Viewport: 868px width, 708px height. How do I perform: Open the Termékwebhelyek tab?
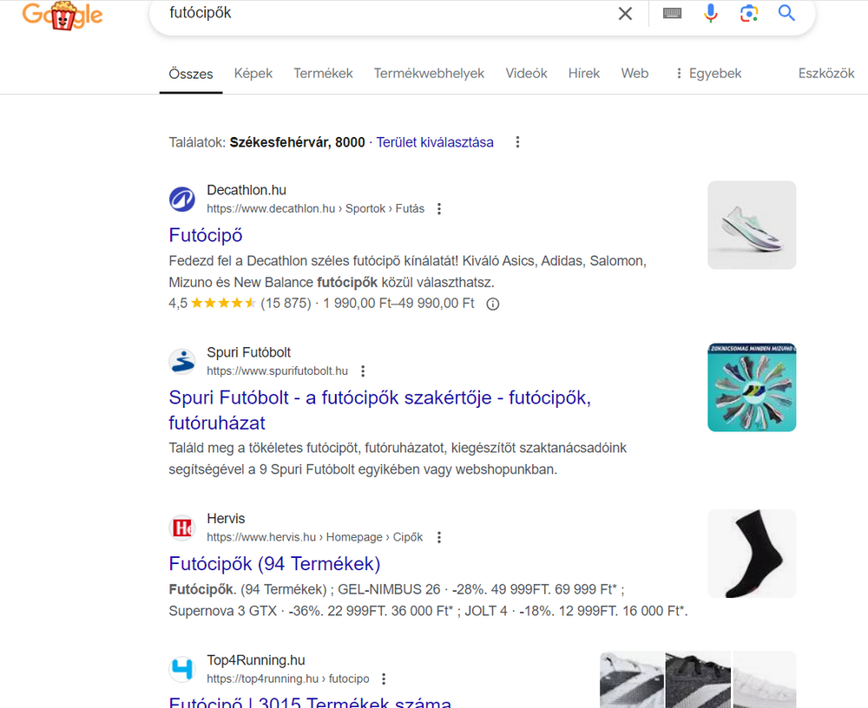tap(429, 73)
